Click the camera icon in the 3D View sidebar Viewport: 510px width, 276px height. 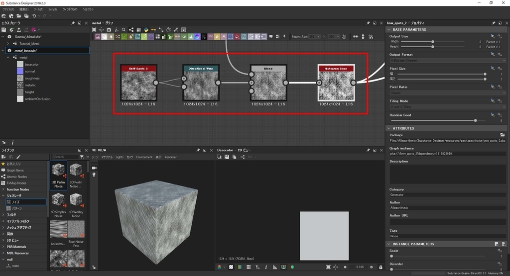coord(94,168)
